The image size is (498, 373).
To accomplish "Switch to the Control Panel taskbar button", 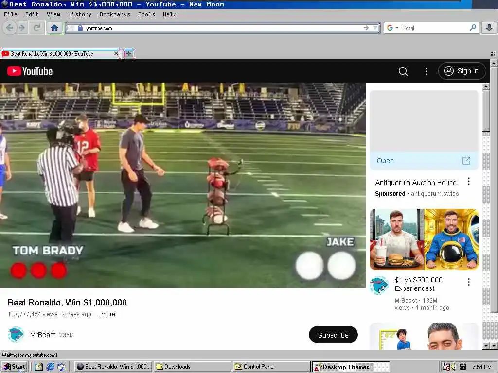I will (271, 367).
